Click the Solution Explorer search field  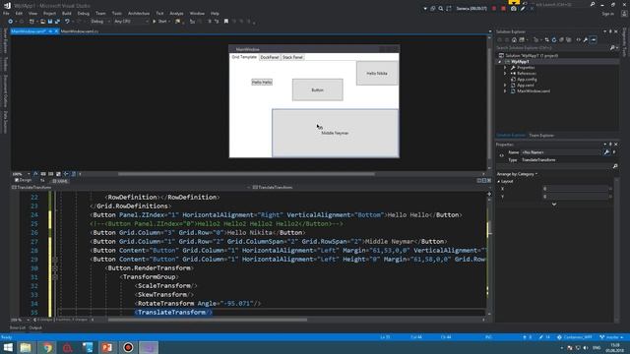click(x=553, y=48)
